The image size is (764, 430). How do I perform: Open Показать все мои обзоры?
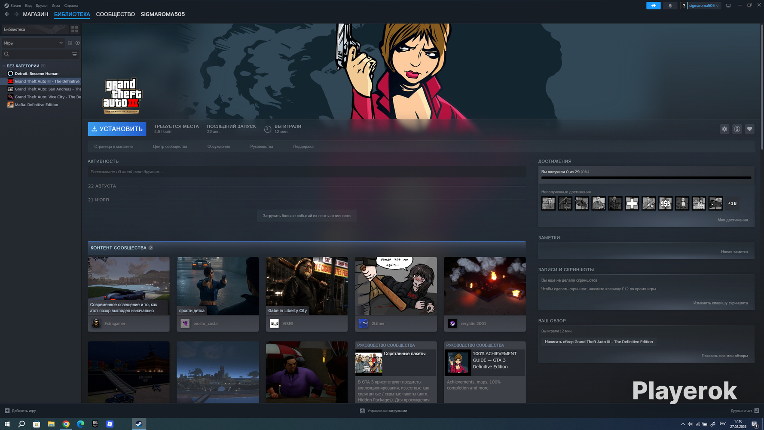click(x=725, y=356)
